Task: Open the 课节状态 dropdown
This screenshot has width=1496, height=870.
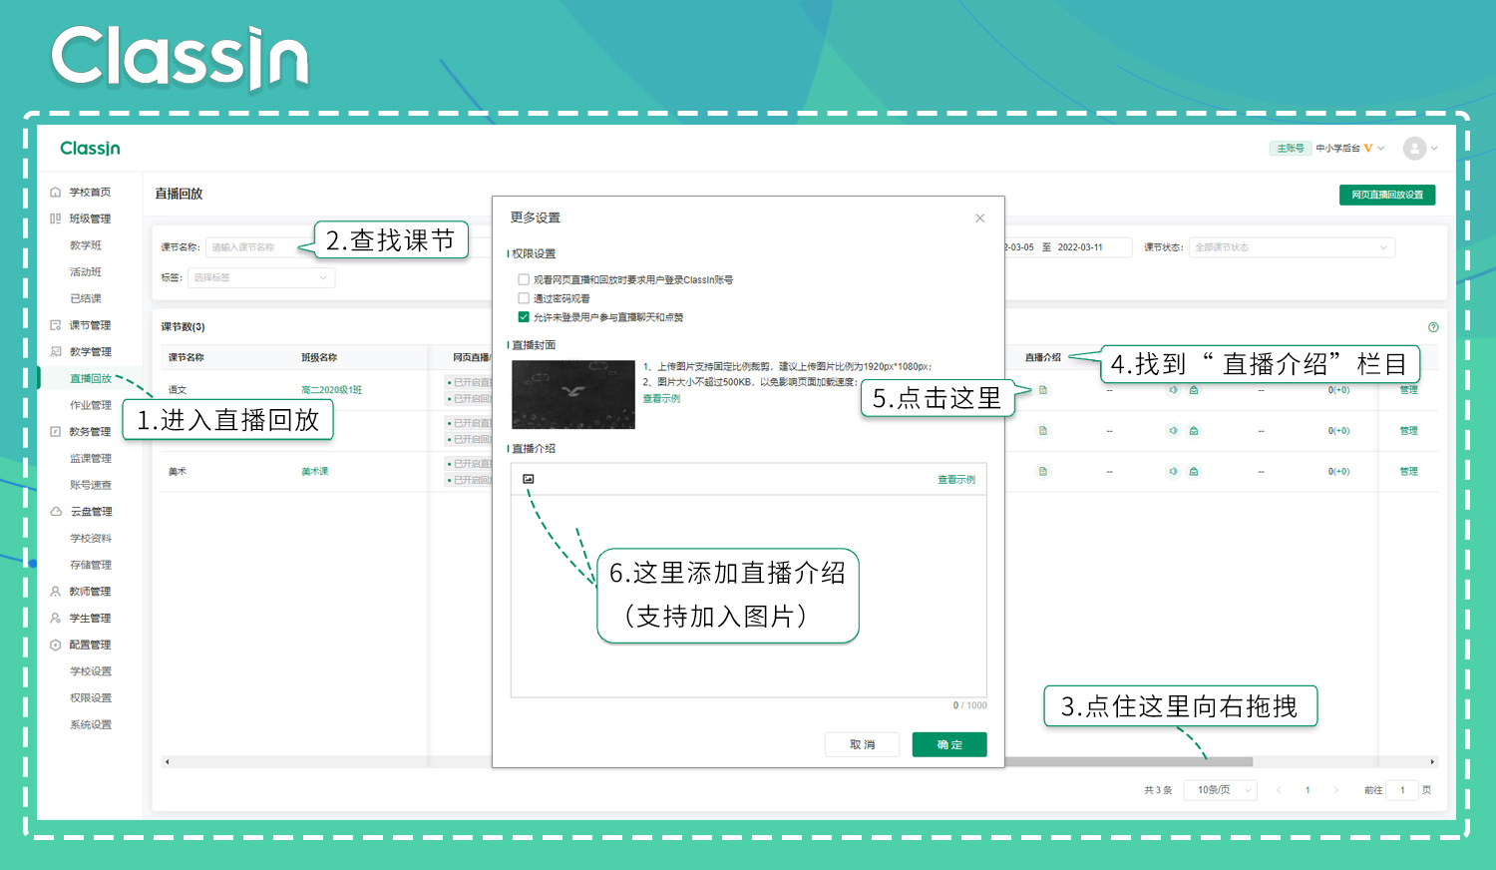Action: tap(1292, 247)
